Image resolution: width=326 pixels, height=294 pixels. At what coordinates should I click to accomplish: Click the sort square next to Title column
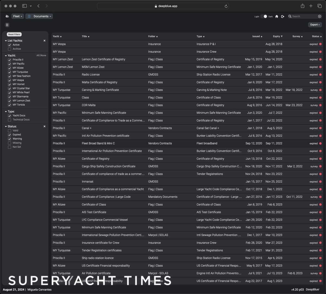[89, 36]
